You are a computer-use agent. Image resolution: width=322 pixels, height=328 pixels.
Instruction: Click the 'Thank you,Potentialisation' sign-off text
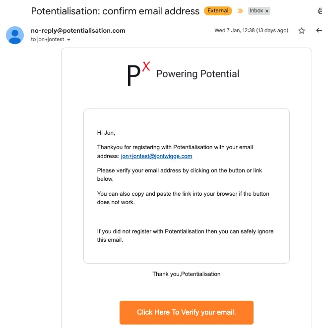click(x=186, y=274)
